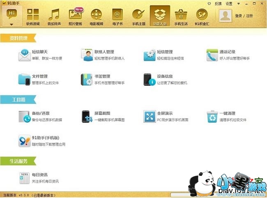Click description PC同步演示手机画面
Viewport: 267px width, 198px height.
(x=173, y=120)
